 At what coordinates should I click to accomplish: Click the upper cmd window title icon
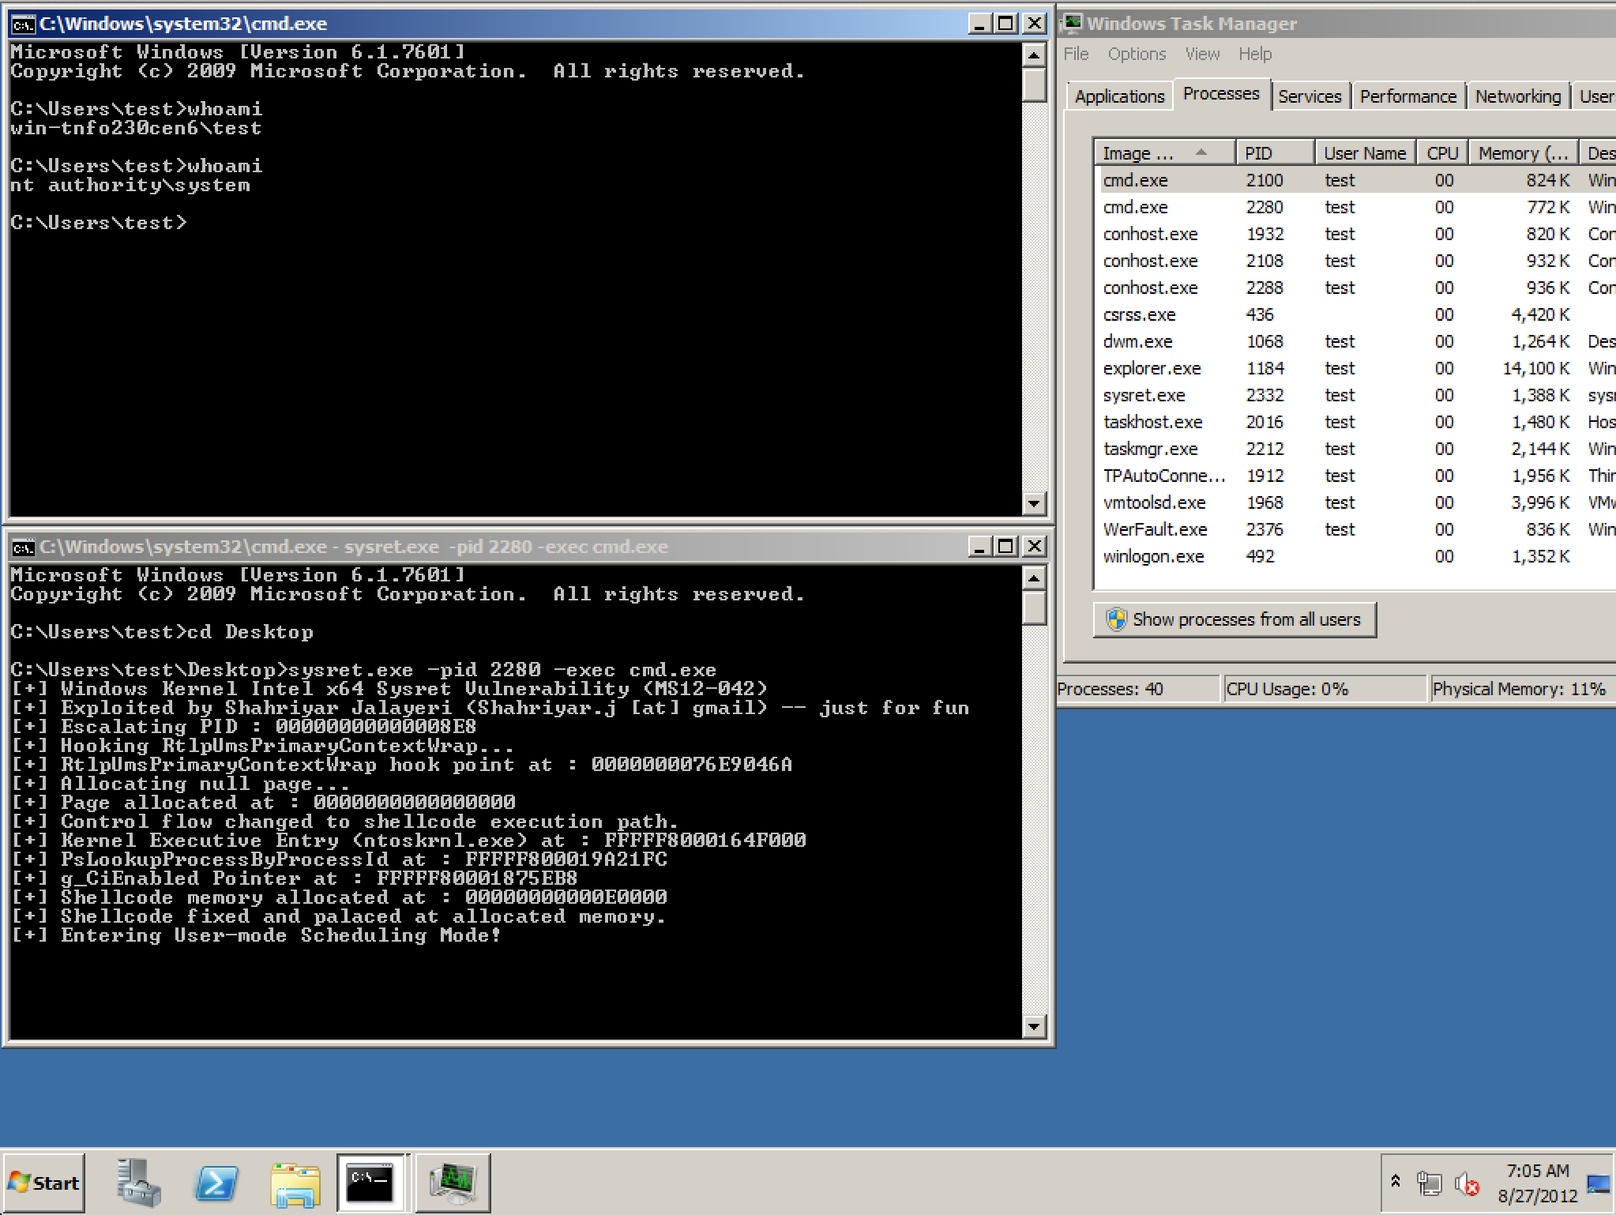point(23,24)
